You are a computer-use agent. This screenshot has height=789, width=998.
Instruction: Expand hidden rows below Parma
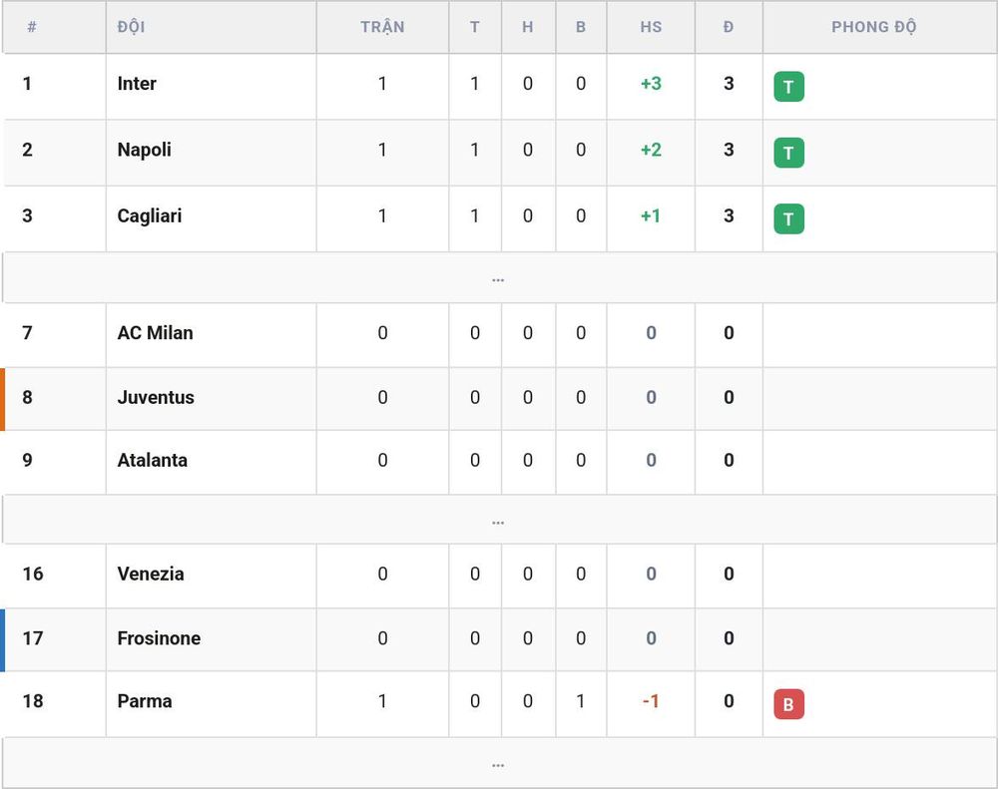point(498,763)
